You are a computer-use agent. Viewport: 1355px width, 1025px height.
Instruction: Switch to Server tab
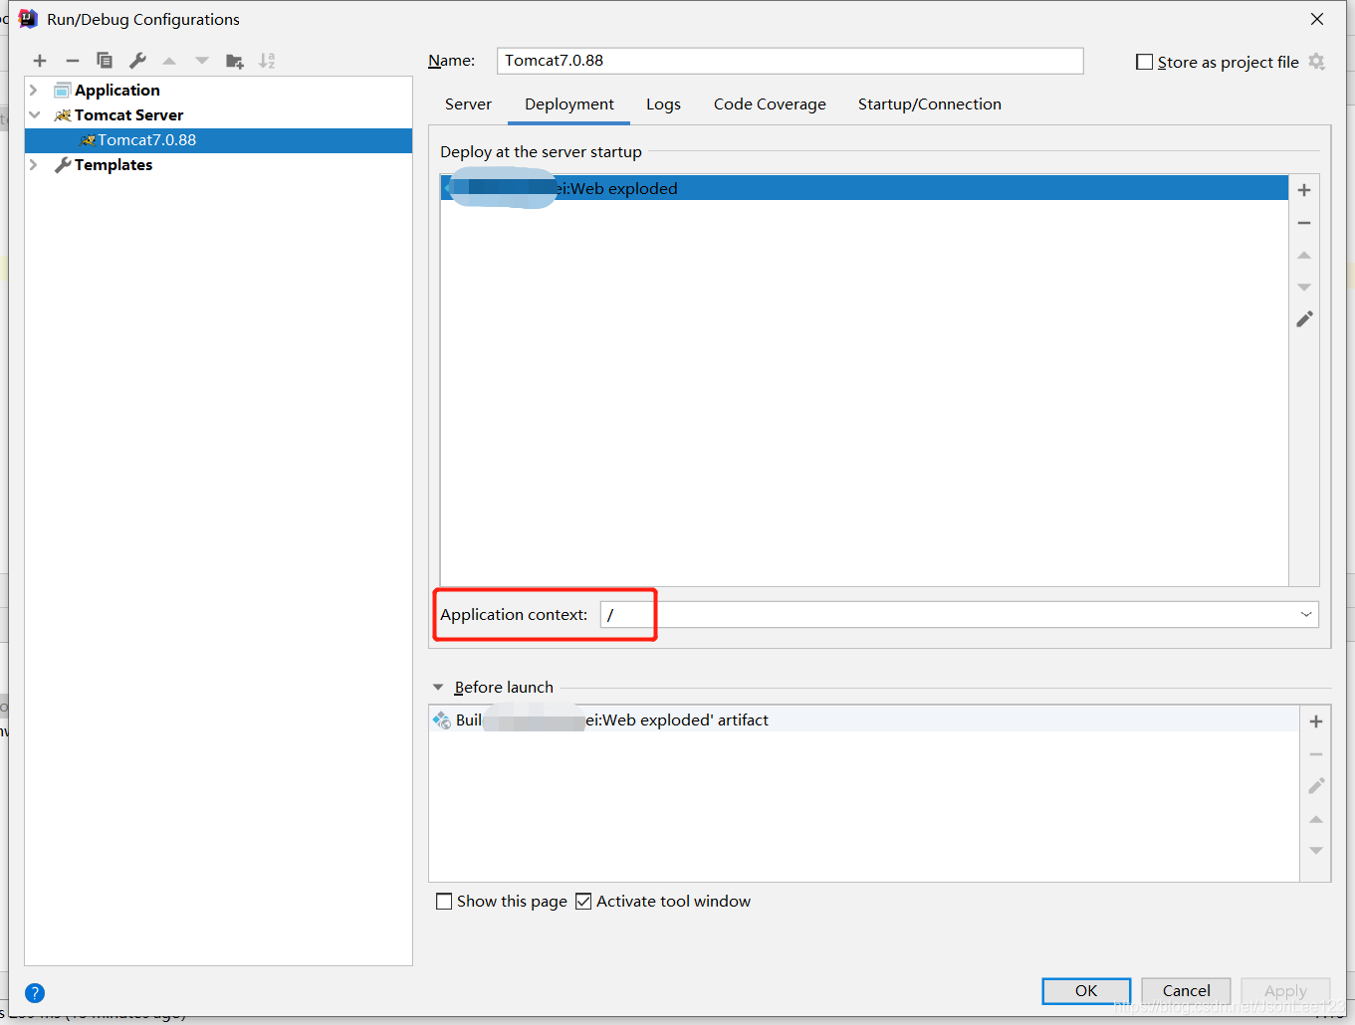[468, 104]
